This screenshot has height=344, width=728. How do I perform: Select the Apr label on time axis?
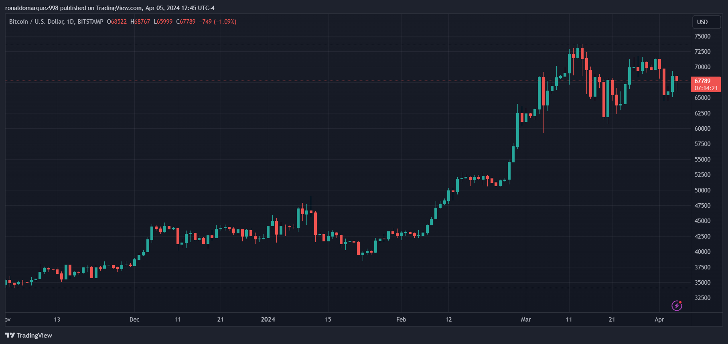pos(659,320)
